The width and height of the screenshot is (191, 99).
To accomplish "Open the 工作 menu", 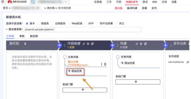I will click(x=109, y=2).
